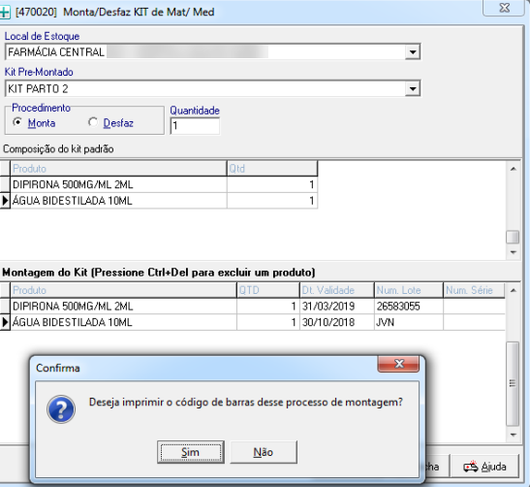Close the Confirma dialog with red X
This screenshot has width=530, height=487.
(x=399, y=364)
